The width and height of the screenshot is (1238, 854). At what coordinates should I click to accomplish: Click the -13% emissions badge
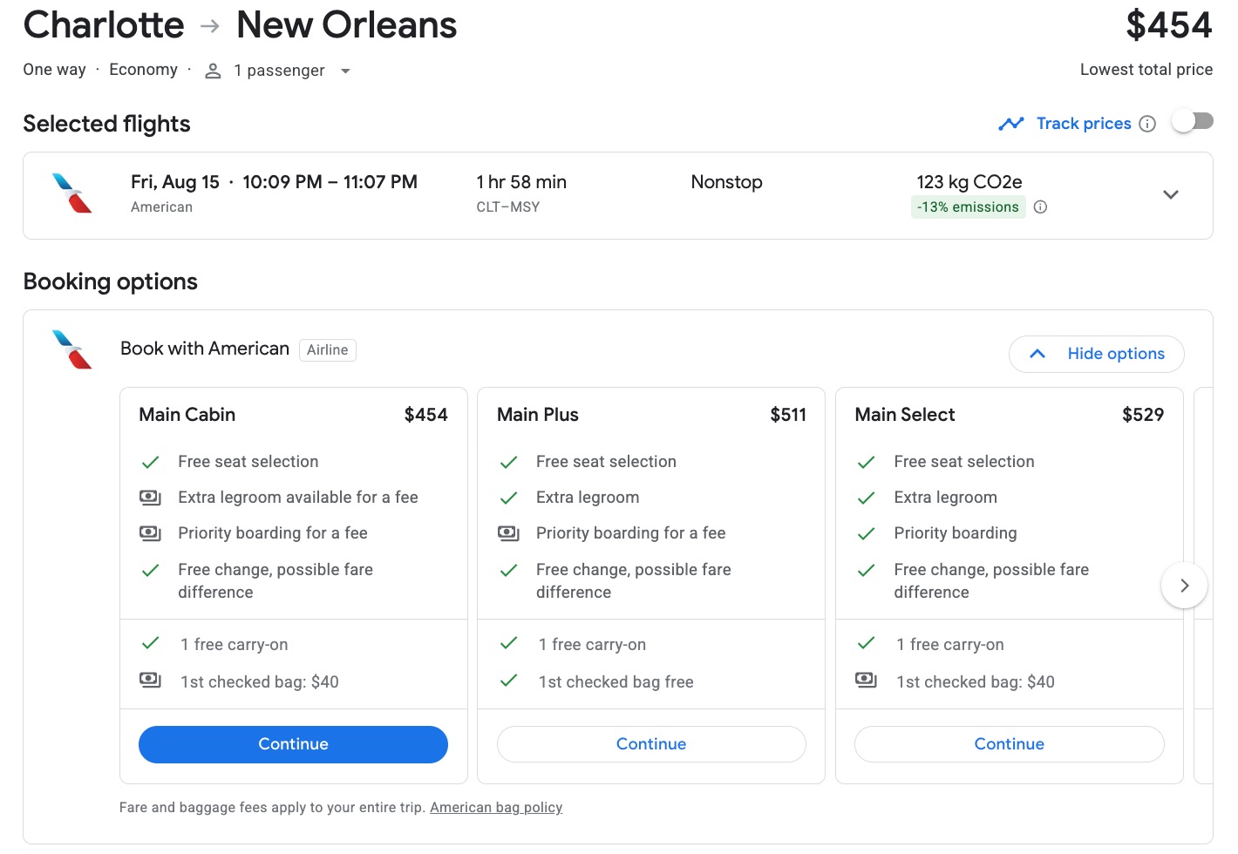[x=968, y=207]
